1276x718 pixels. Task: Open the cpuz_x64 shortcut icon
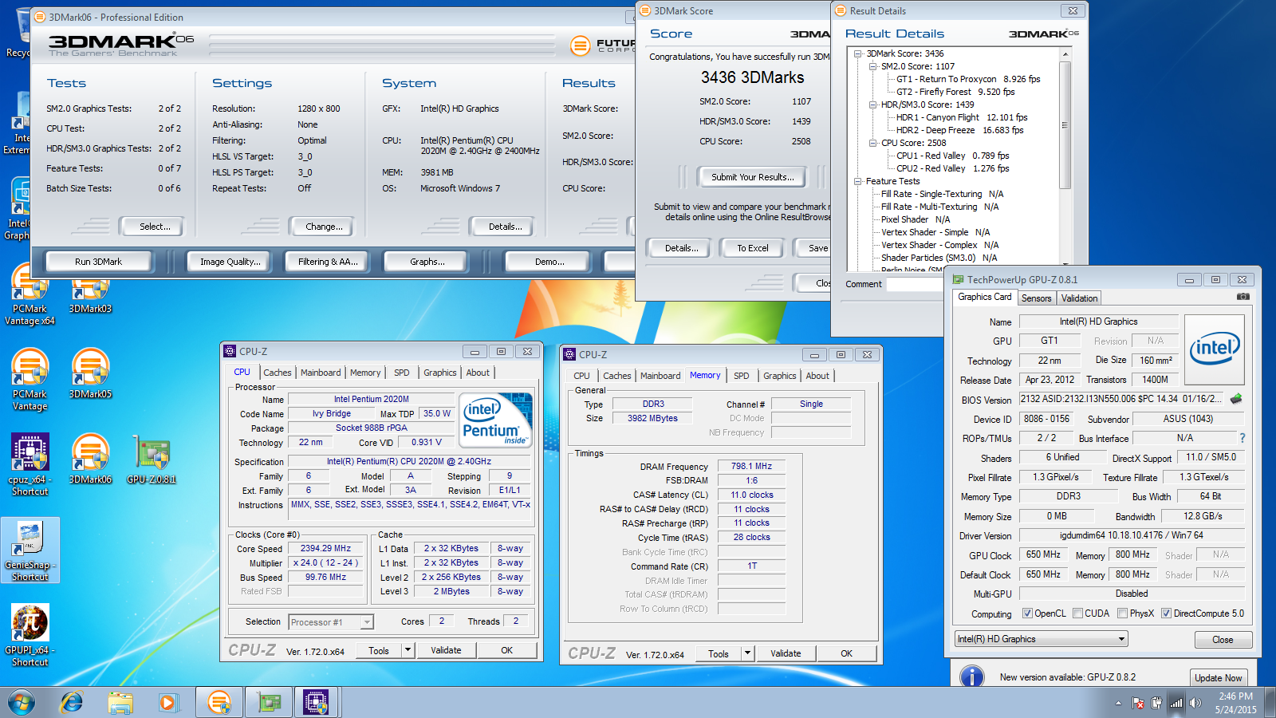[x=30, y=464]
